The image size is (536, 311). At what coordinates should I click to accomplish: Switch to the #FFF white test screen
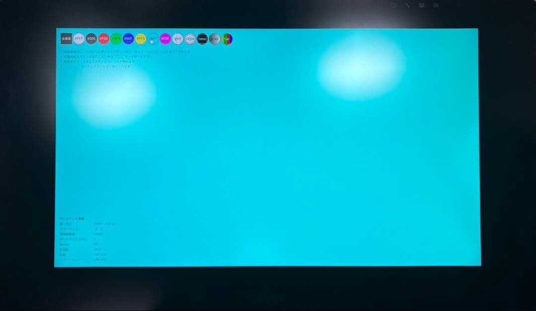pos(78,38)
